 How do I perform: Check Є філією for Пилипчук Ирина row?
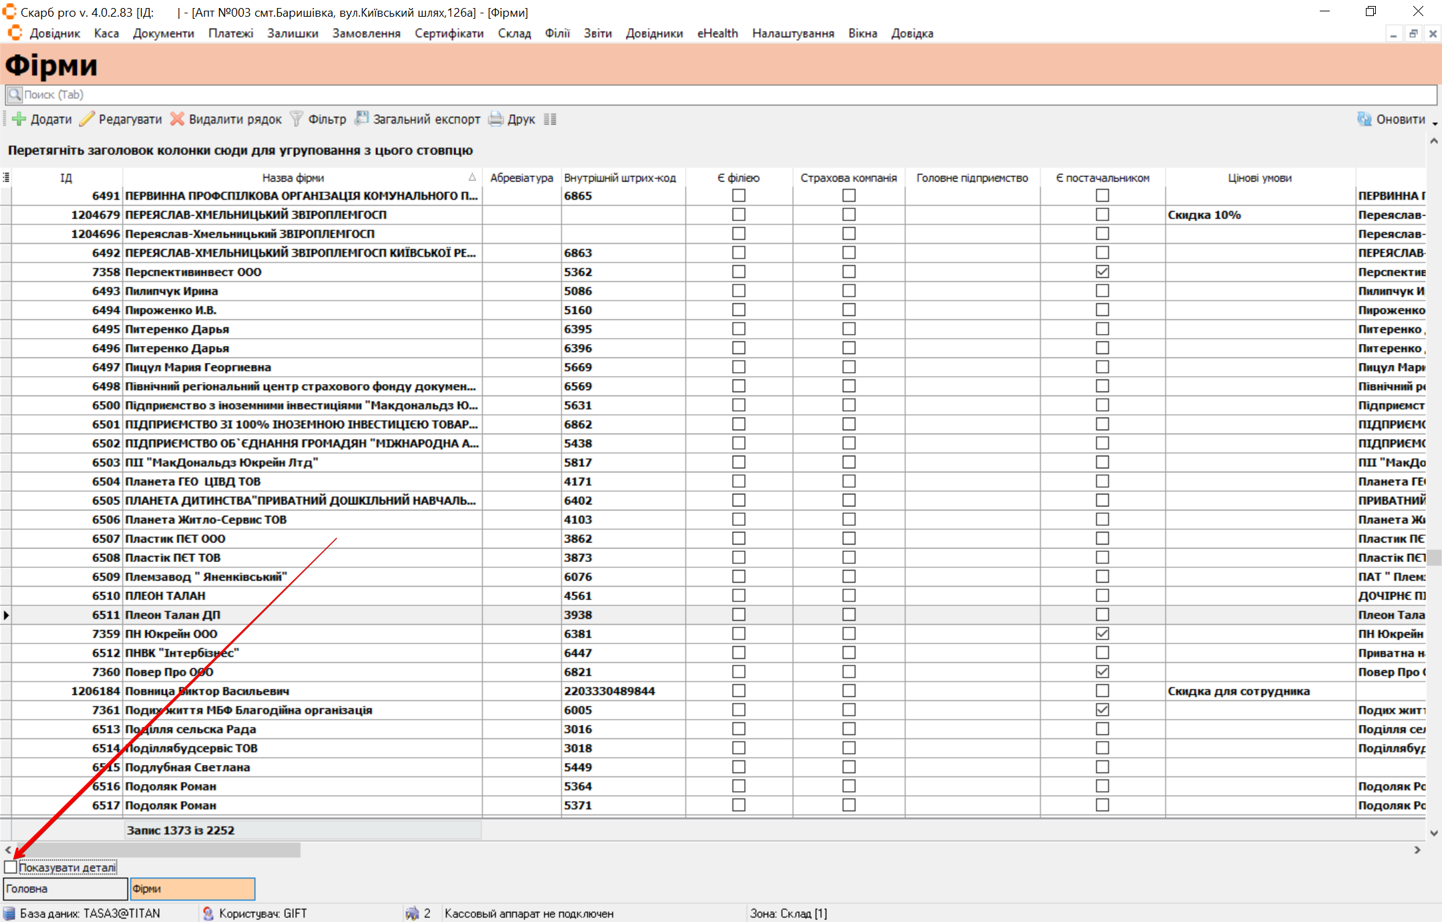(738, 291)
